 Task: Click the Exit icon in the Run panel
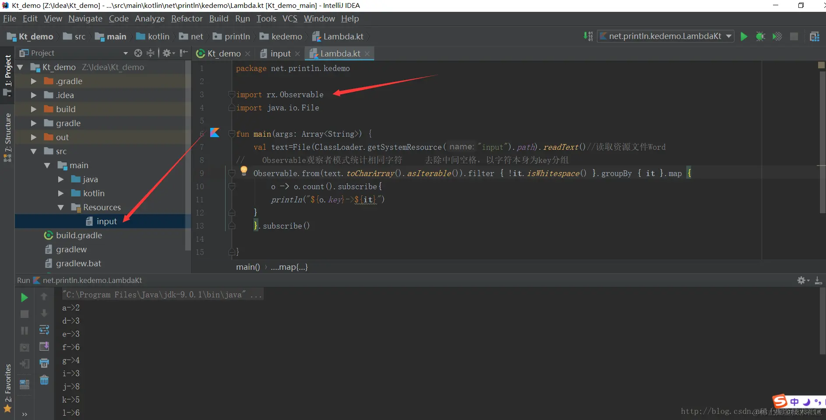[25, 364]
